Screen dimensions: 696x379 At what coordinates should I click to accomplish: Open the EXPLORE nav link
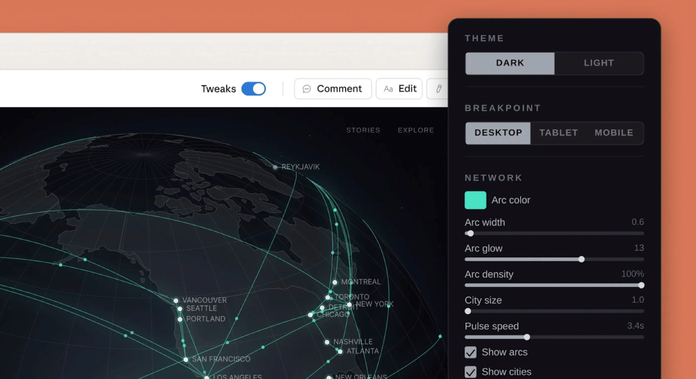coord(416,130)
